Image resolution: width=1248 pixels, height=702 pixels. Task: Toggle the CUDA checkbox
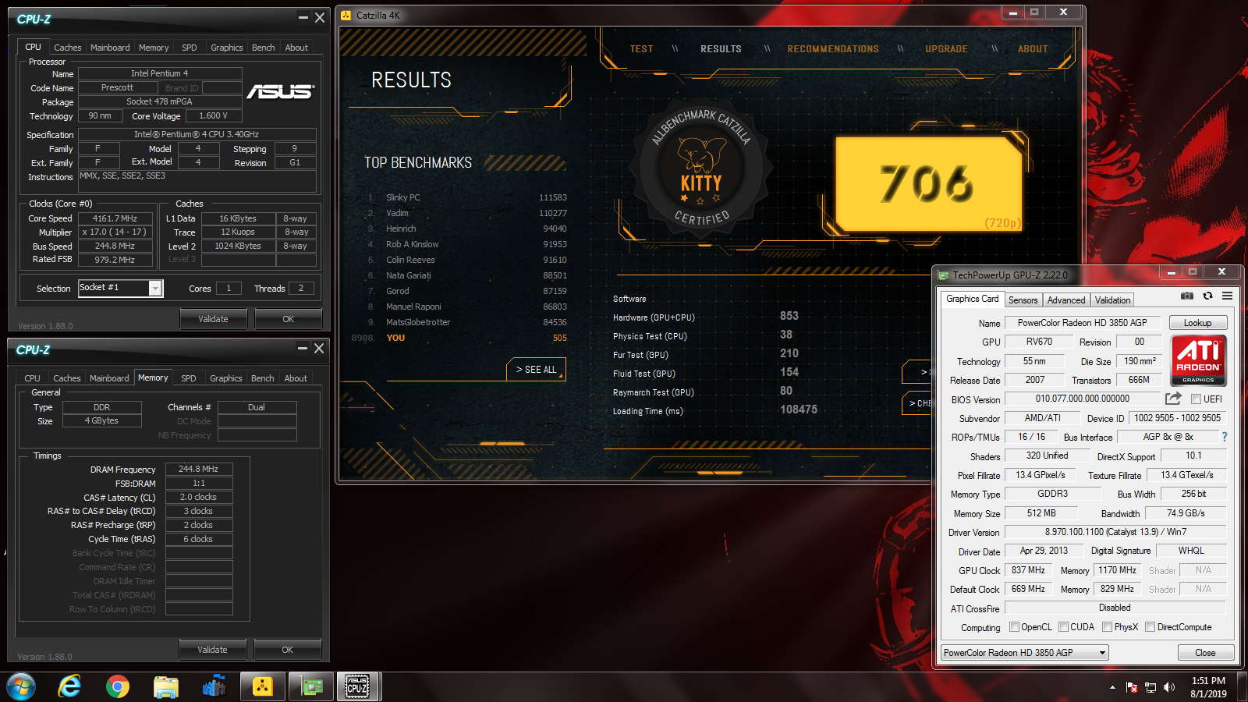[x=1063, y=627]
